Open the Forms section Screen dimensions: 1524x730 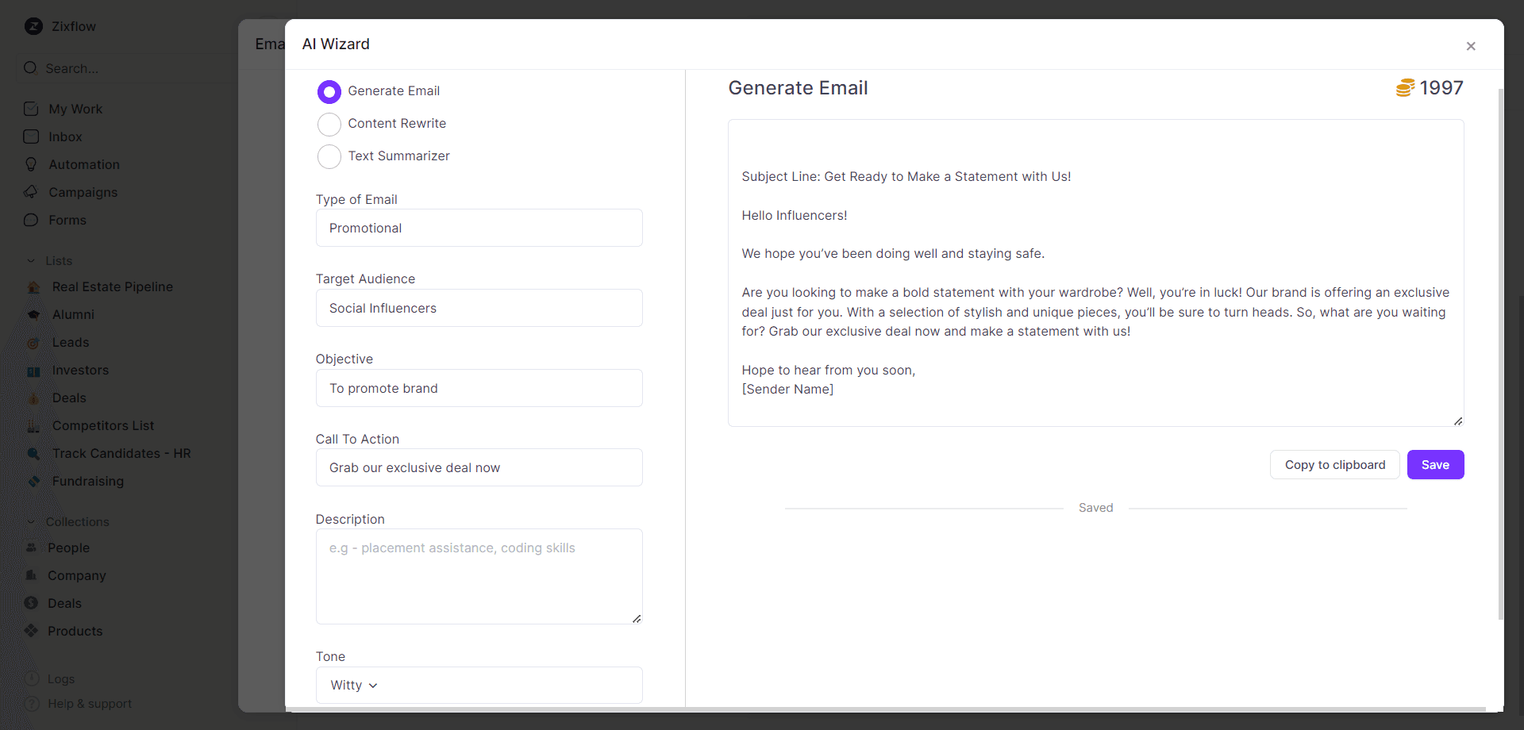tap(67, 220)
